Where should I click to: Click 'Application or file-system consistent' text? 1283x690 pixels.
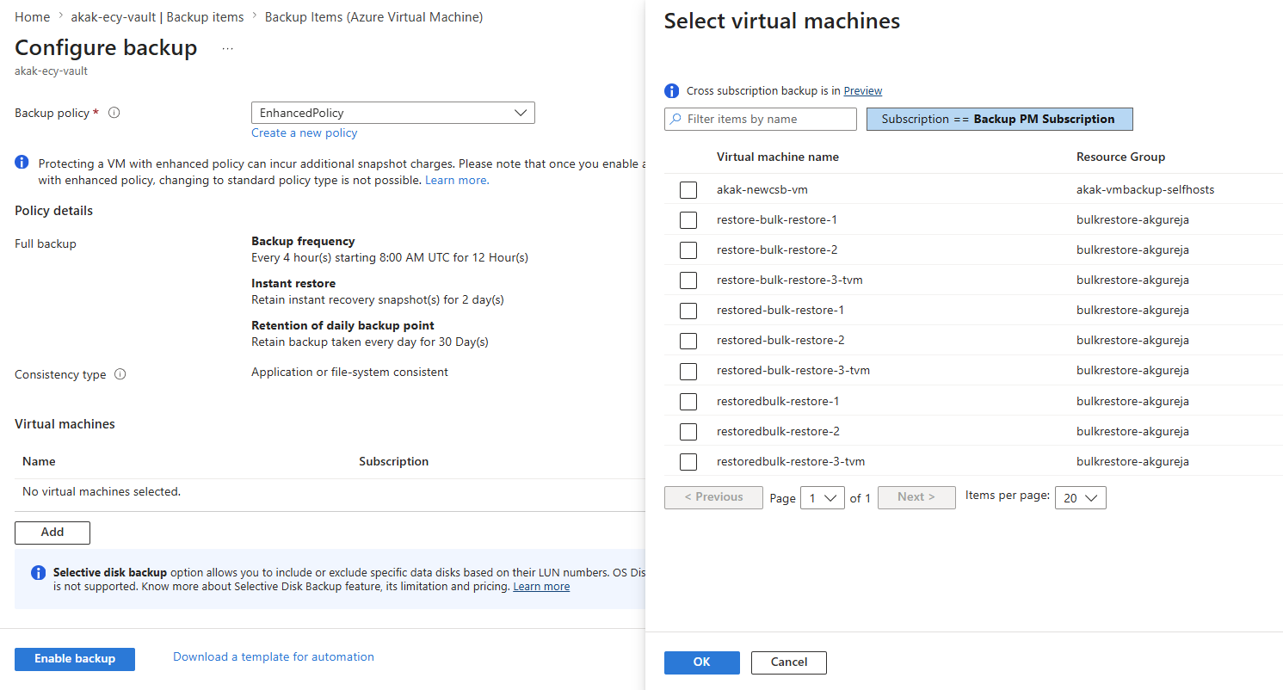(x=349, y=372)
